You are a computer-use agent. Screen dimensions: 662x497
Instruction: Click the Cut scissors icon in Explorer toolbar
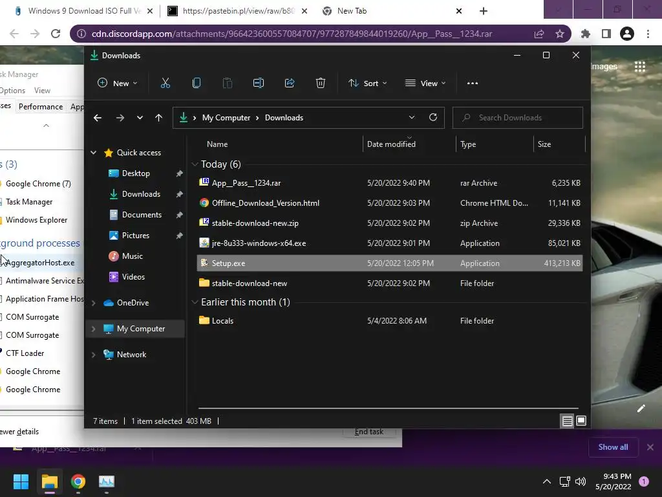click(x=165, y=83)
